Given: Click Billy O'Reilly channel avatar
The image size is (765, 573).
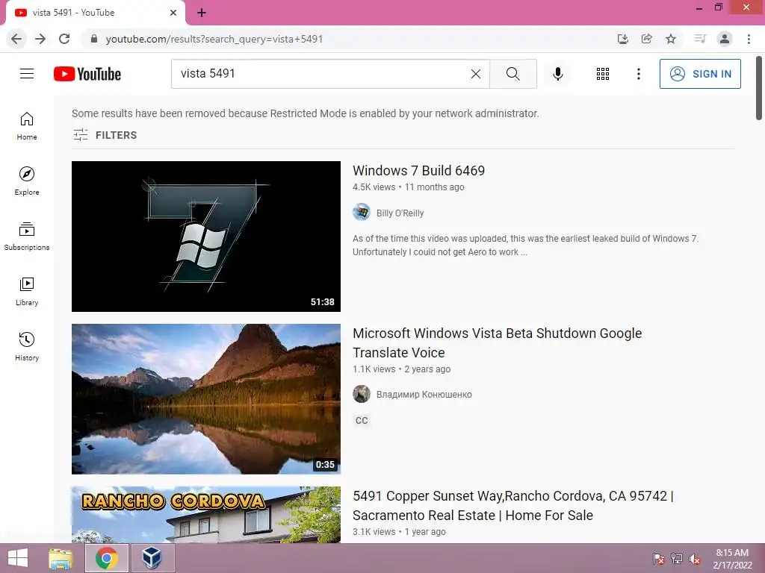Looking at the screenshot, I should click(362, 213).
